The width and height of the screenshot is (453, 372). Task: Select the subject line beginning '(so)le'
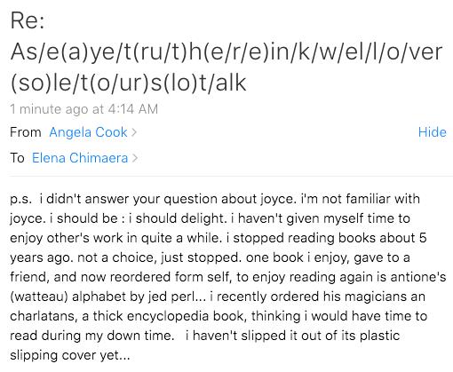tap(128, 83)
